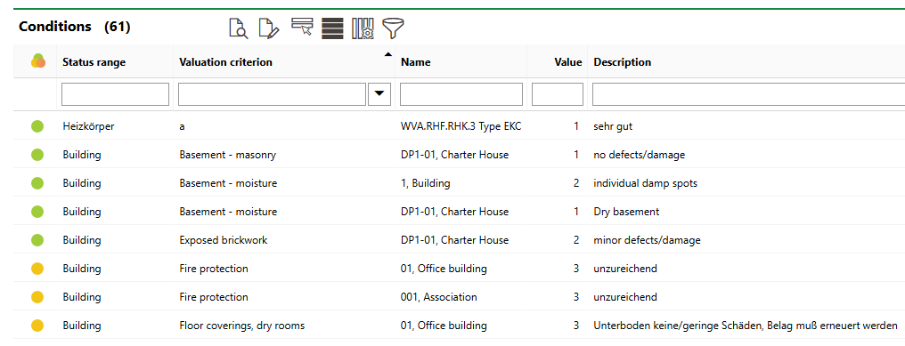Click green dot in individual damp spots row
The height and width of the screenshot is (346, 905).
37,183
